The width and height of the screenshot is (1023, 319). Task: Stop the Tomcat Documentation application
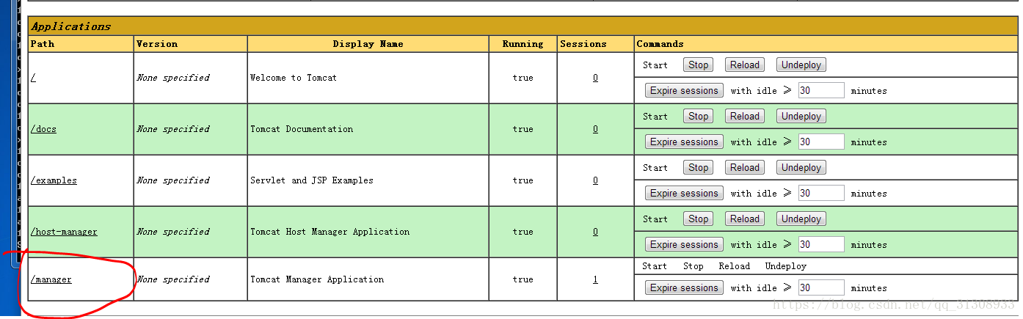click(x=698, y=116)
